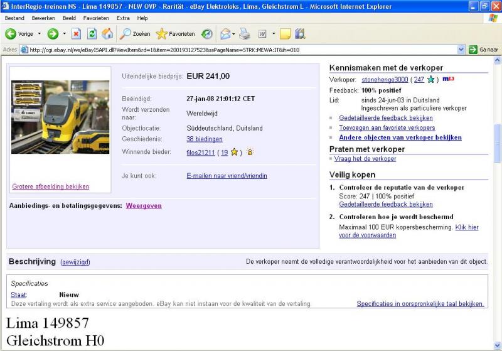Open seller feedback score 247 link
502x351 pixels.
click(419, 79)
